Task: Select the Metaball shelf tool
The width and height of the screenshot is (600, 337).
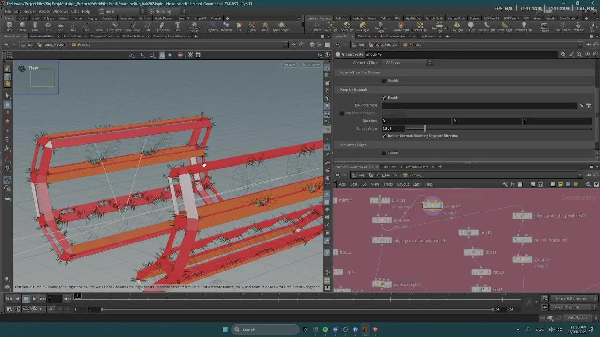Action: point(226,27)
